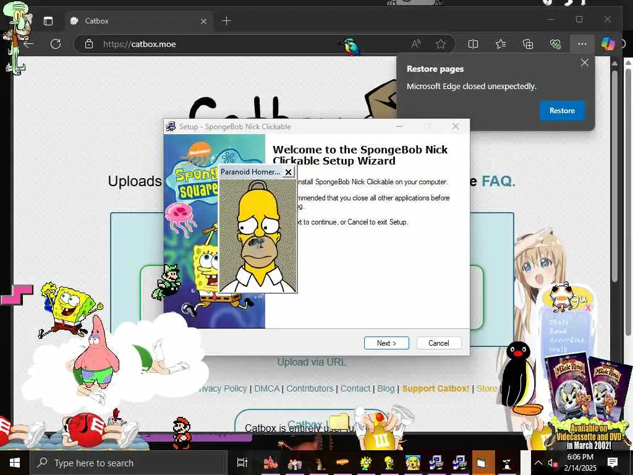This screenshot has height=475, width=633.
Task: Open the Contact footer link
Action: (x=355, y=388)
